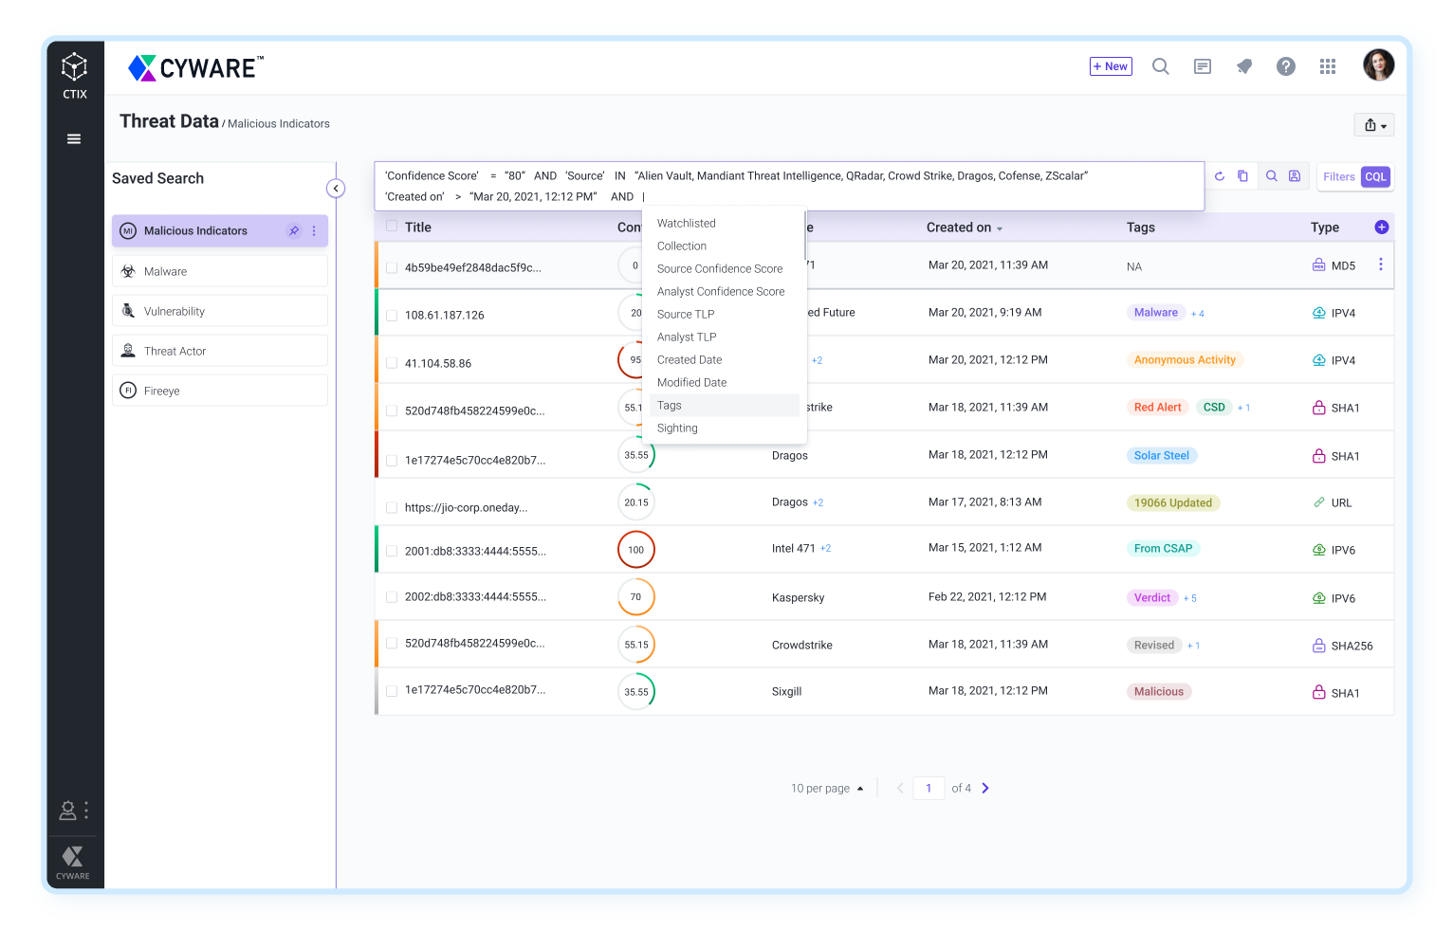This screenshot has width=1453, height=930.
Task: Check the 2002:db8:3333:4444:5555 row
Action: click(392, 597)
